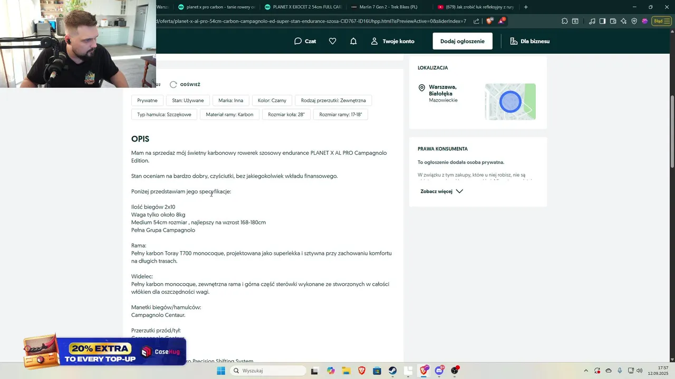Click the media control music note icon
The height and width of the screenshot is (379, 675).
click(x=592, y=21)
